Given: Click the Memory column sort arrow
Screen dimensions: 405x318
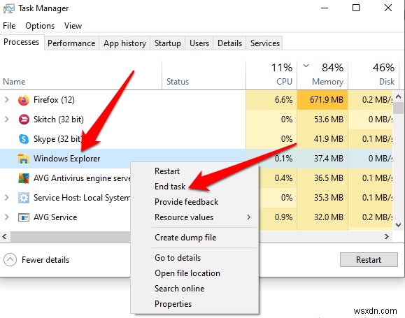Looking at the screenshot, I should [306, 66].
